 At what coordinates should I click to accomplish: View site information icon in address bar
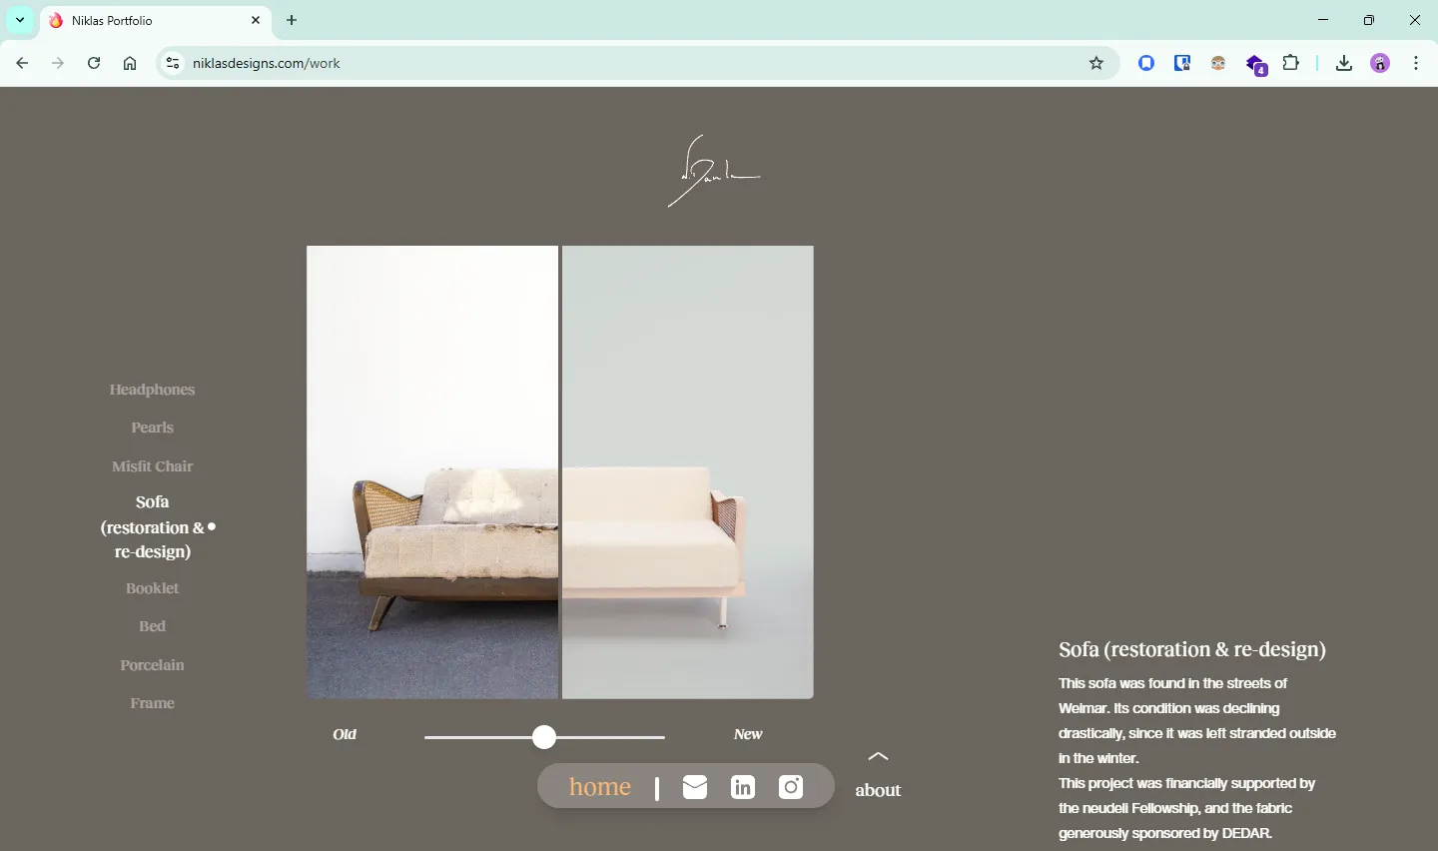point(173,63)
